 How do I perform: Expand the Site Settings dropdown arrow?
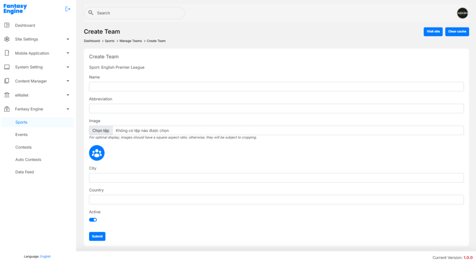coord(68,39)
